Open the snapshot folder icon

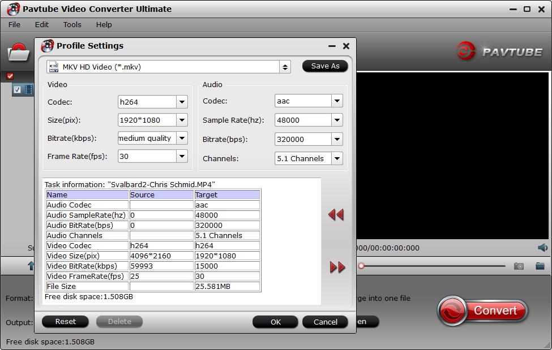pos(540,266)
